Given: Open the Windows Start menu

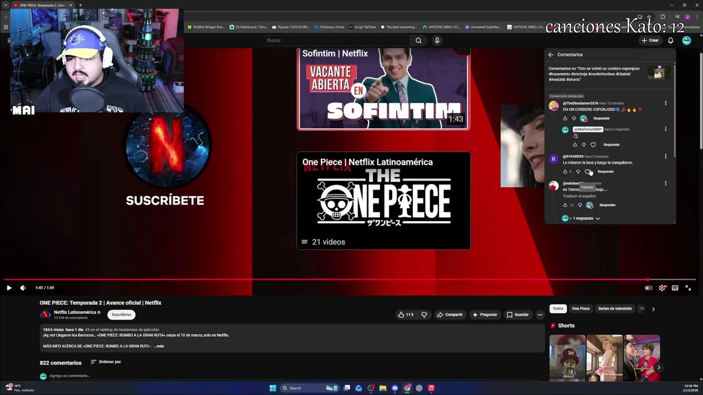Looking at the screenshot, I should [272, 388].
